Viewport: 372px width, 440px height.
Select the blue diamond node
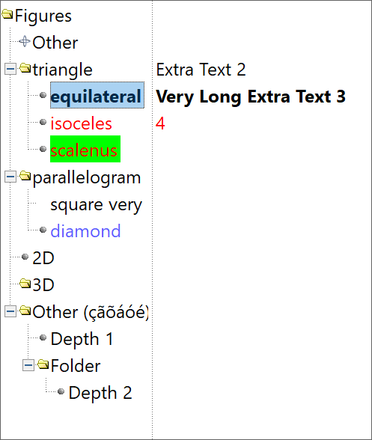tap(85, 231)
